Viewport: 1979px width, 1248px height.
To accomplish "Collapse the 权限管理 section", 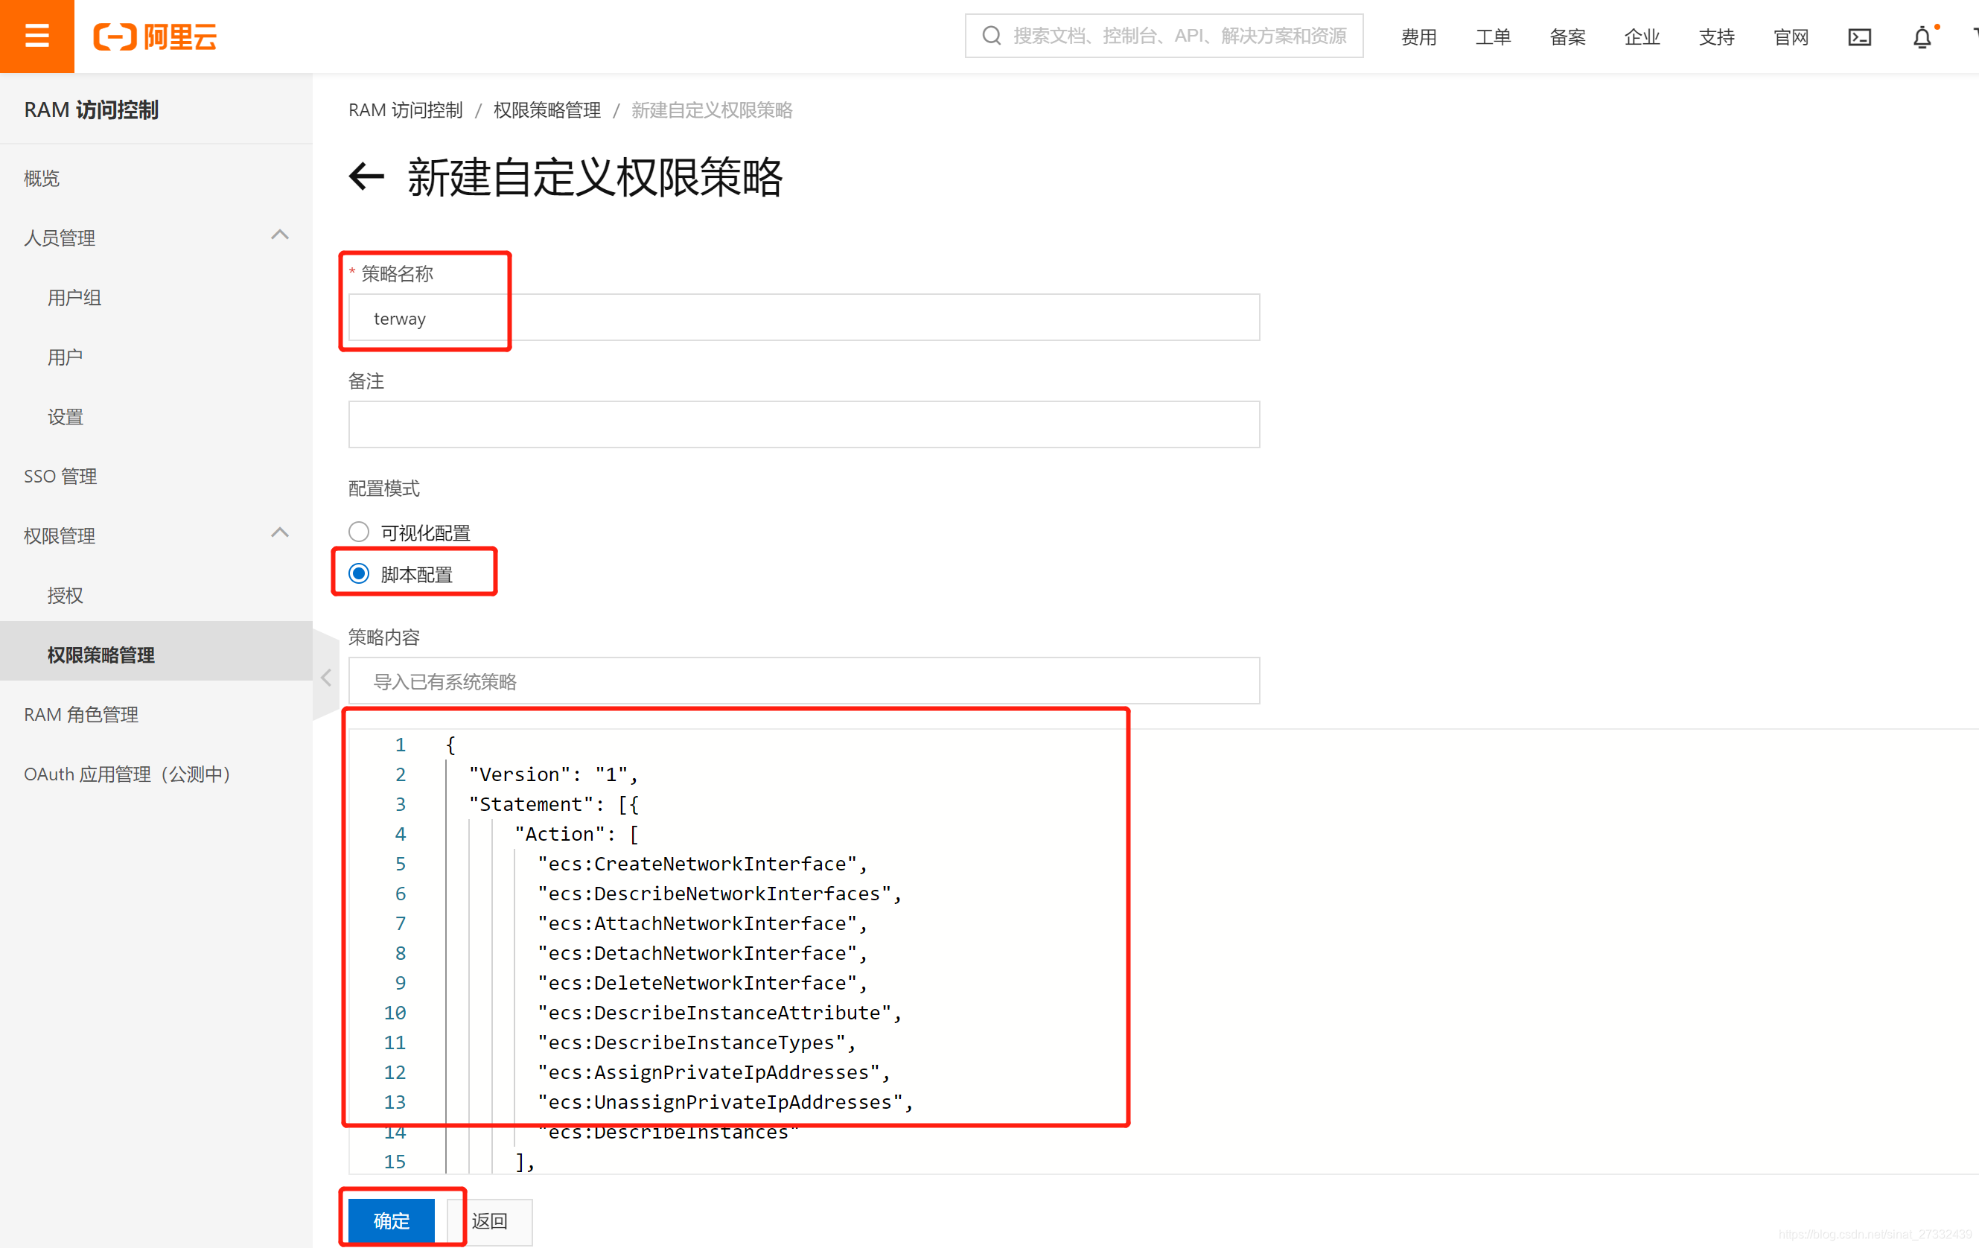I will coord(279,532).
